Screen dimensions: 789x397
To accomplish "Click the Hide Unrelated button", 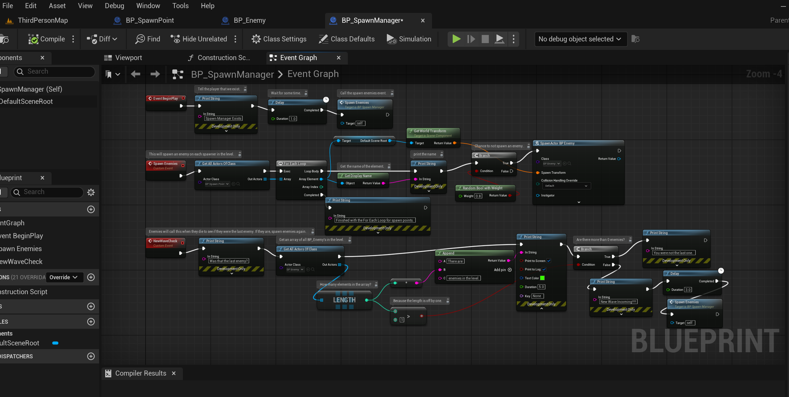I will [199, 39].
